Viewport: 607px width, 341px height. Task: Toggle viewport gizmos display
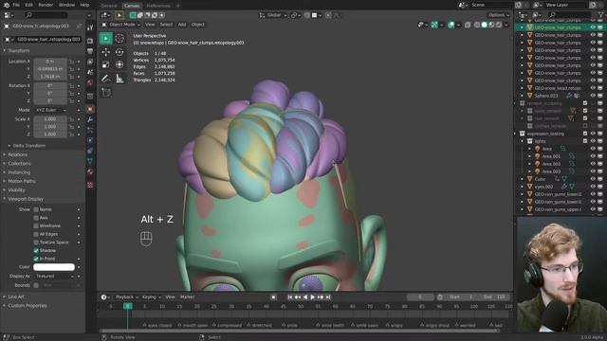tap(434, 25)
